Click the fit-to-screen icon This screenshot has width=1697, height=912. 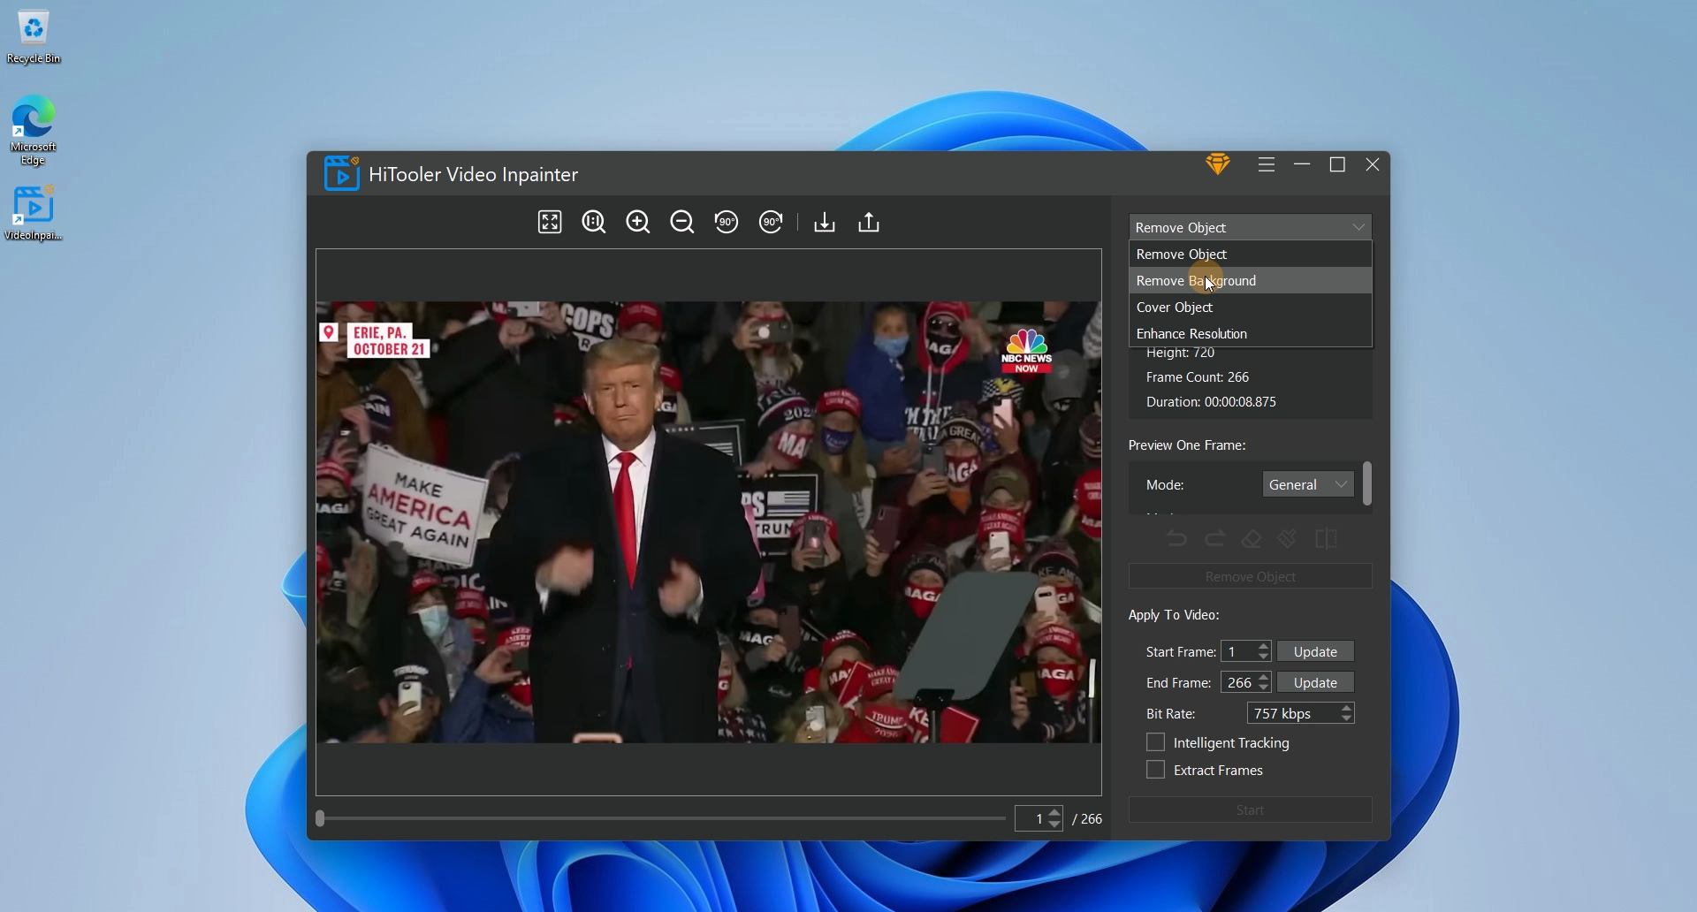click(549, 222)
